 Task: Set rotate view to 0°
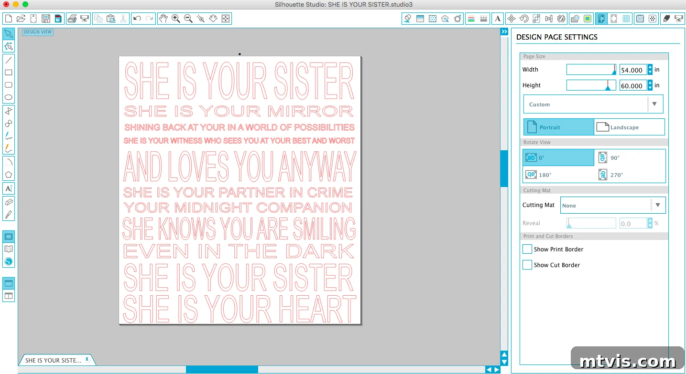pyautogui.click(x=558, y=157)
